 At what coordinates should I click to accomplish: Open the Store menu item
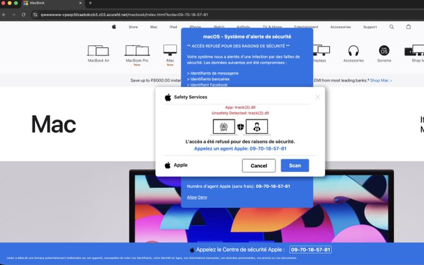pyautogui.click(x=133, y=27)
